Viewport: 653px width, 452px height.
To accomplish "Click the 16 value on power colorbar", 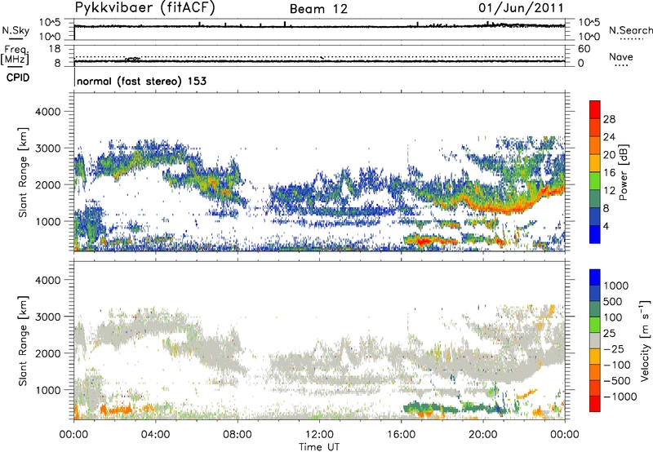I will [609, 173].
